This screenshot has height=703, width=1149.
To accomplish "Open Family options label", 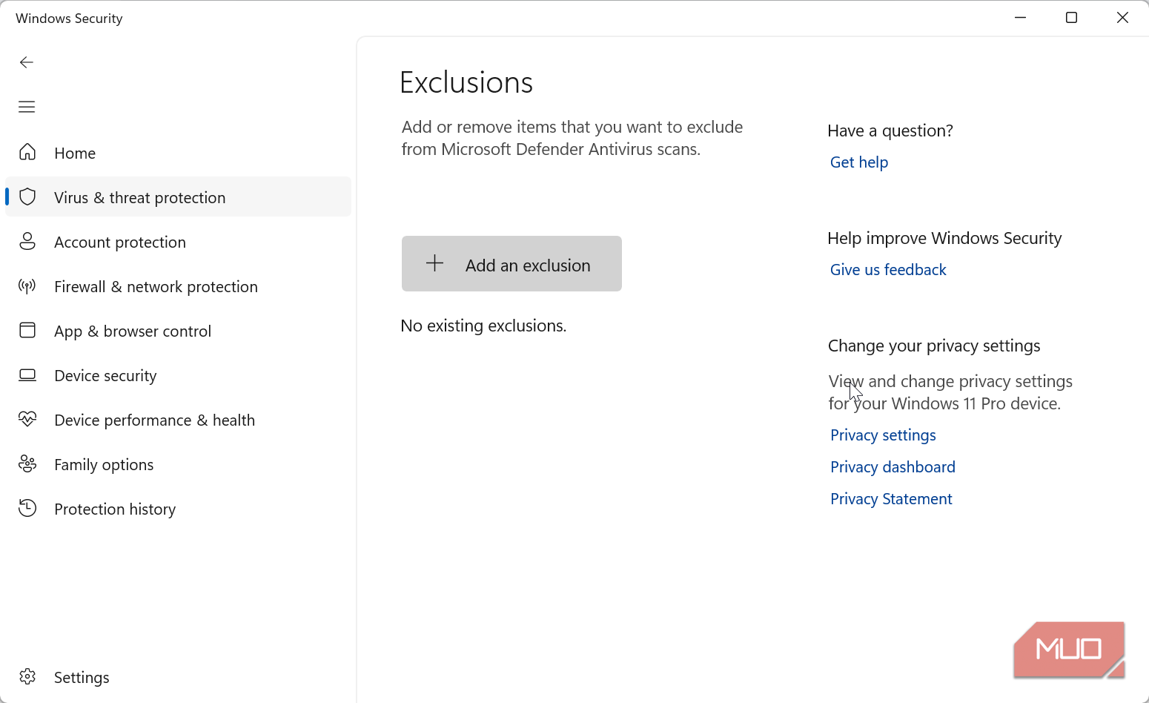I will click(104, 465).
